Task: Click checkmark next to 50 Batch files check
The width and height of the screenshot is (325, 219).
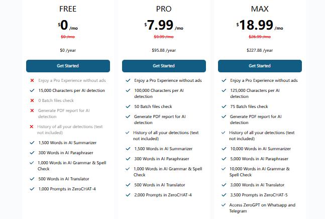Action: (128, 106)
